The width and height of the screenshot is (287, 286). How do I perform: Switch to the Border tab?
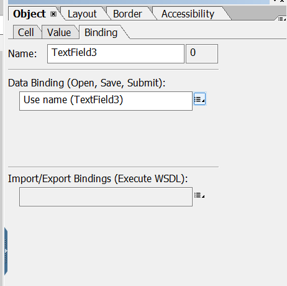click(x=127, y=14)
